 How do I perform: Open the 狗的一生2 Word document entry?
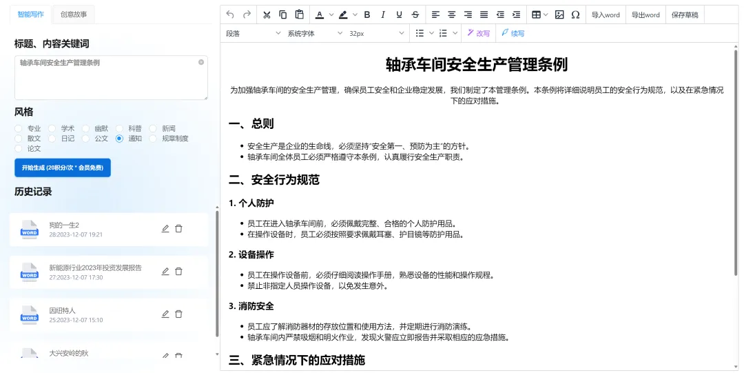click(109, 230)
